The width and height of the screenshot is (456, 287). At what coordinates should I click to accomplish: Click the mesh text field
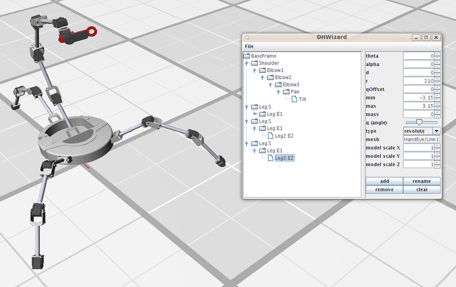[421, 139]
